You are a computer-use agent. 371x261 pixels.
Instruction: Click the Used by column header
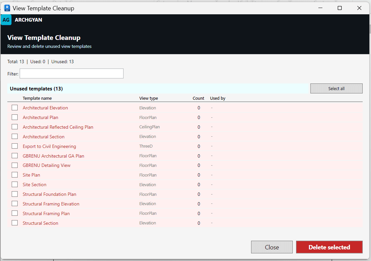pyautogui.click(x=218, y=98)
